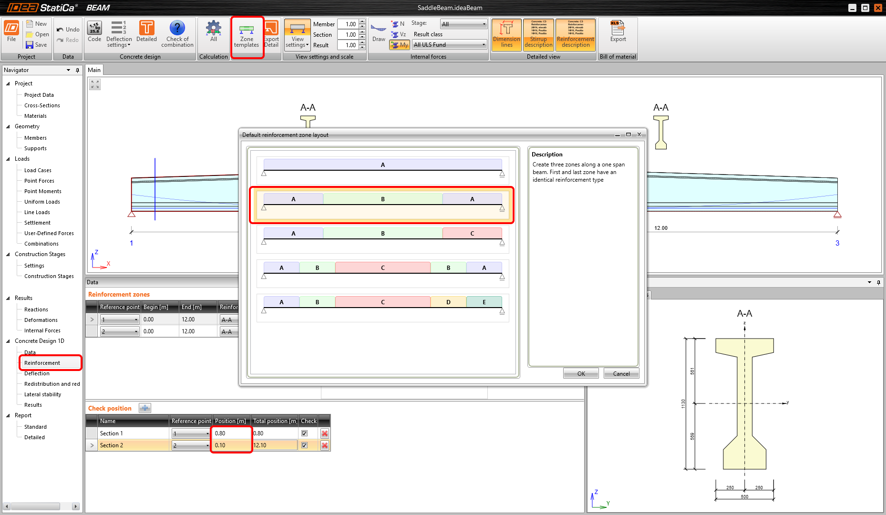Run the Check of combination tool

click(x=177, y=33)
